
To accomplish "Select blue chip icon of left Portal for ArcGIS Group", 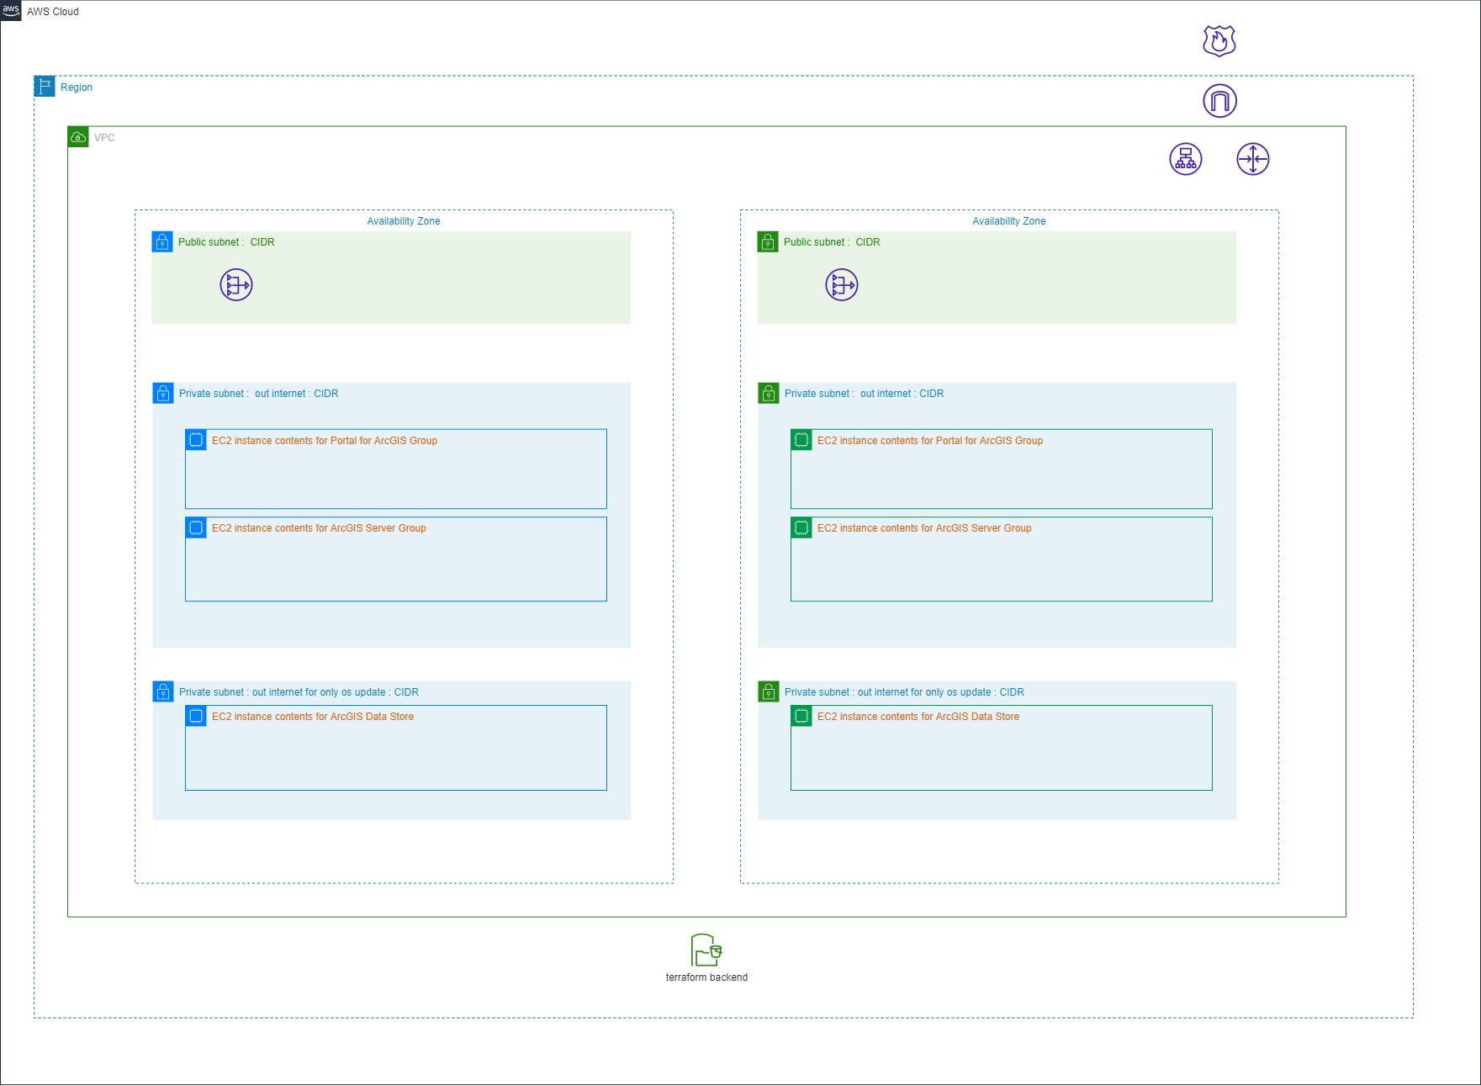I will pyautogui.click(x=196, y=440).
